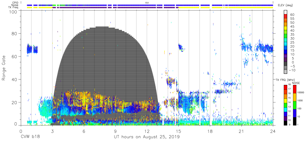Select the black 9–10 MHz TX FRQ swatch
The image size is (307, 142).
coord(285,123)
